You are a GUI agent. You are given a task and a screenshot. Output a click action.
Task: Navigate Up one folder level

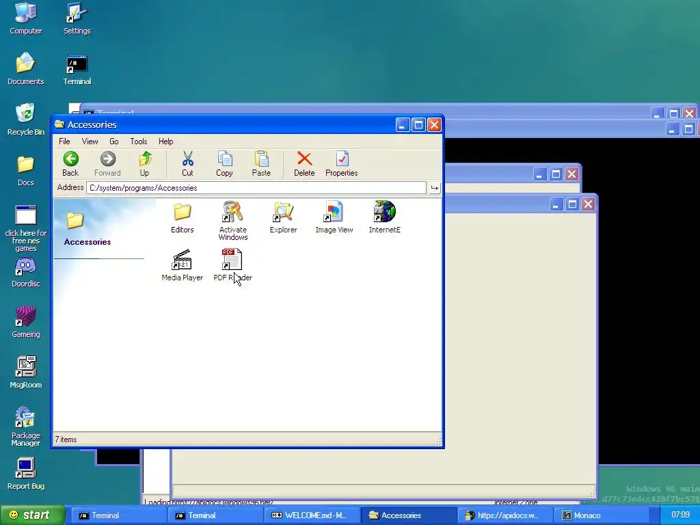(x=145, y=164)
